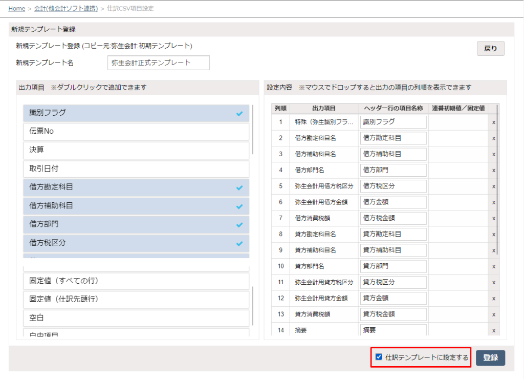Delete 貸方勘定科目名 row using x icon

[x=493, y=234]
